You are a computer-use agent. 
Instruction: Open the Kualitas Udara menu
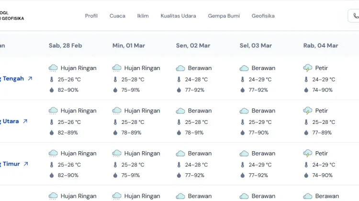coord(179,16)
